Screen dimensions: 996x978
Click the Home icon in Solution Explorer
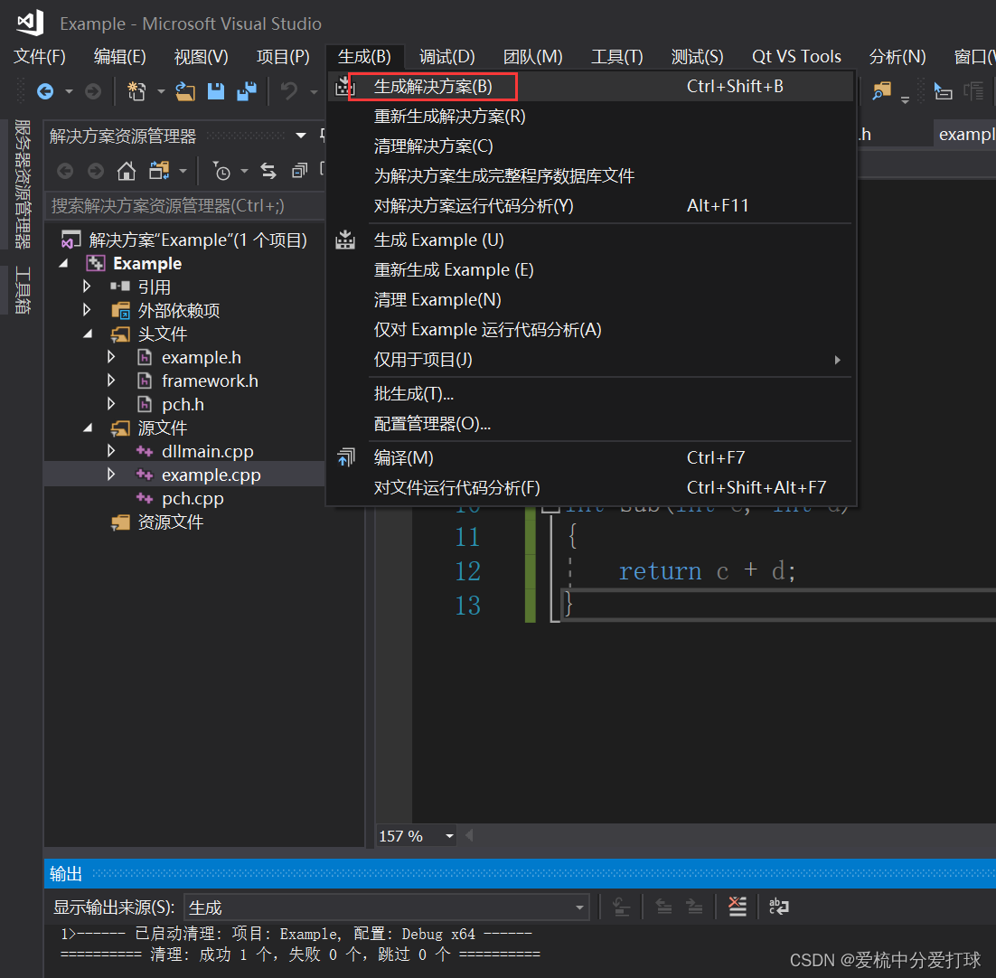point(127,170)
